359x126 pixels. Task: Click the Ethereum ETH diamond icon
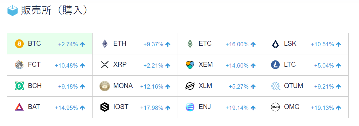pyautogui.click(x=104, y=44)
